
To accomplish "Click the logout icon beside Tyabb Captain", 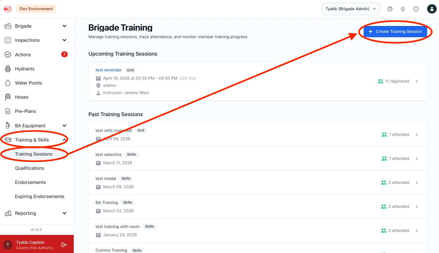I will coord(64,245).
